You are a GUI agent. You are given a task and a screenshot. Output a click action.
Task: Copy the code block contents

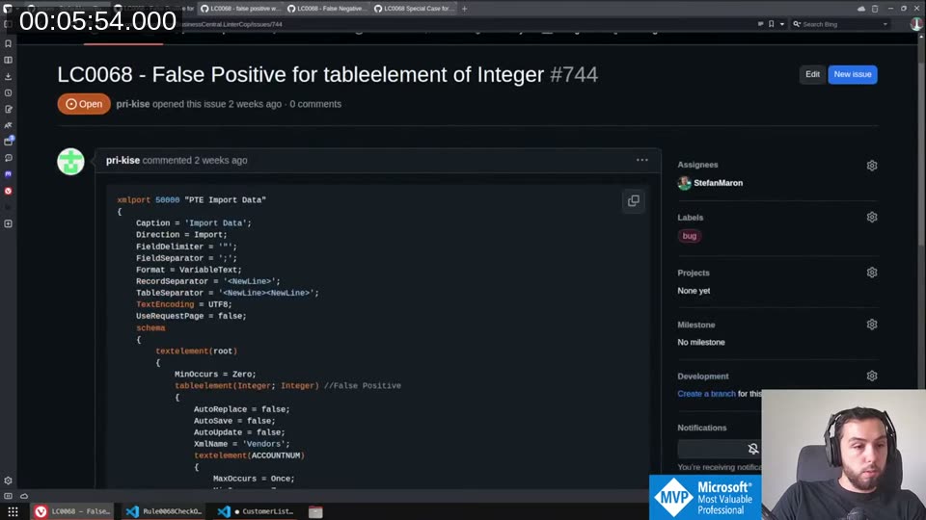pos(633,201)
